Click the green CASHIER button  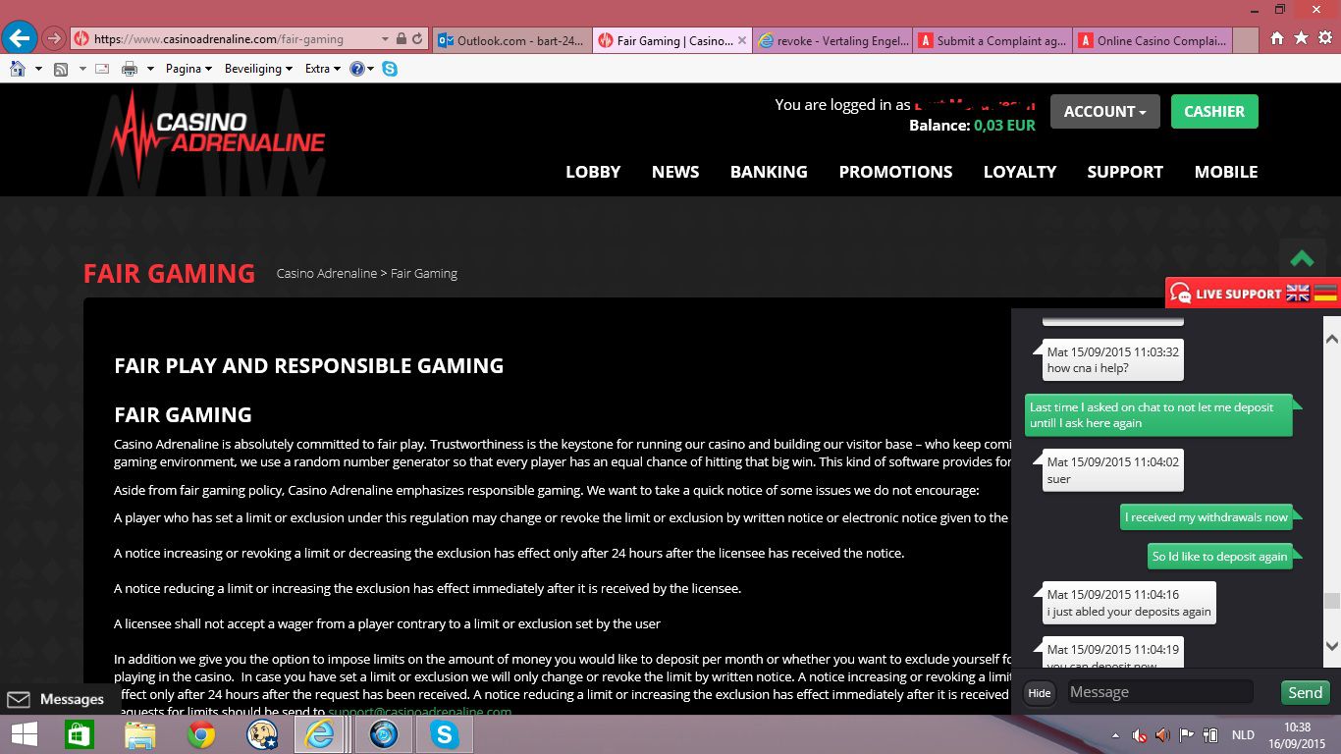coord(1214,111)
